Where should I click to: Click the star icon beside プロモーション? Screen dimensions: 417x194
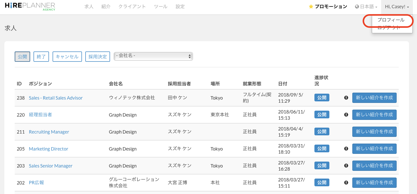pyautogui.click(x=311, y=7)
